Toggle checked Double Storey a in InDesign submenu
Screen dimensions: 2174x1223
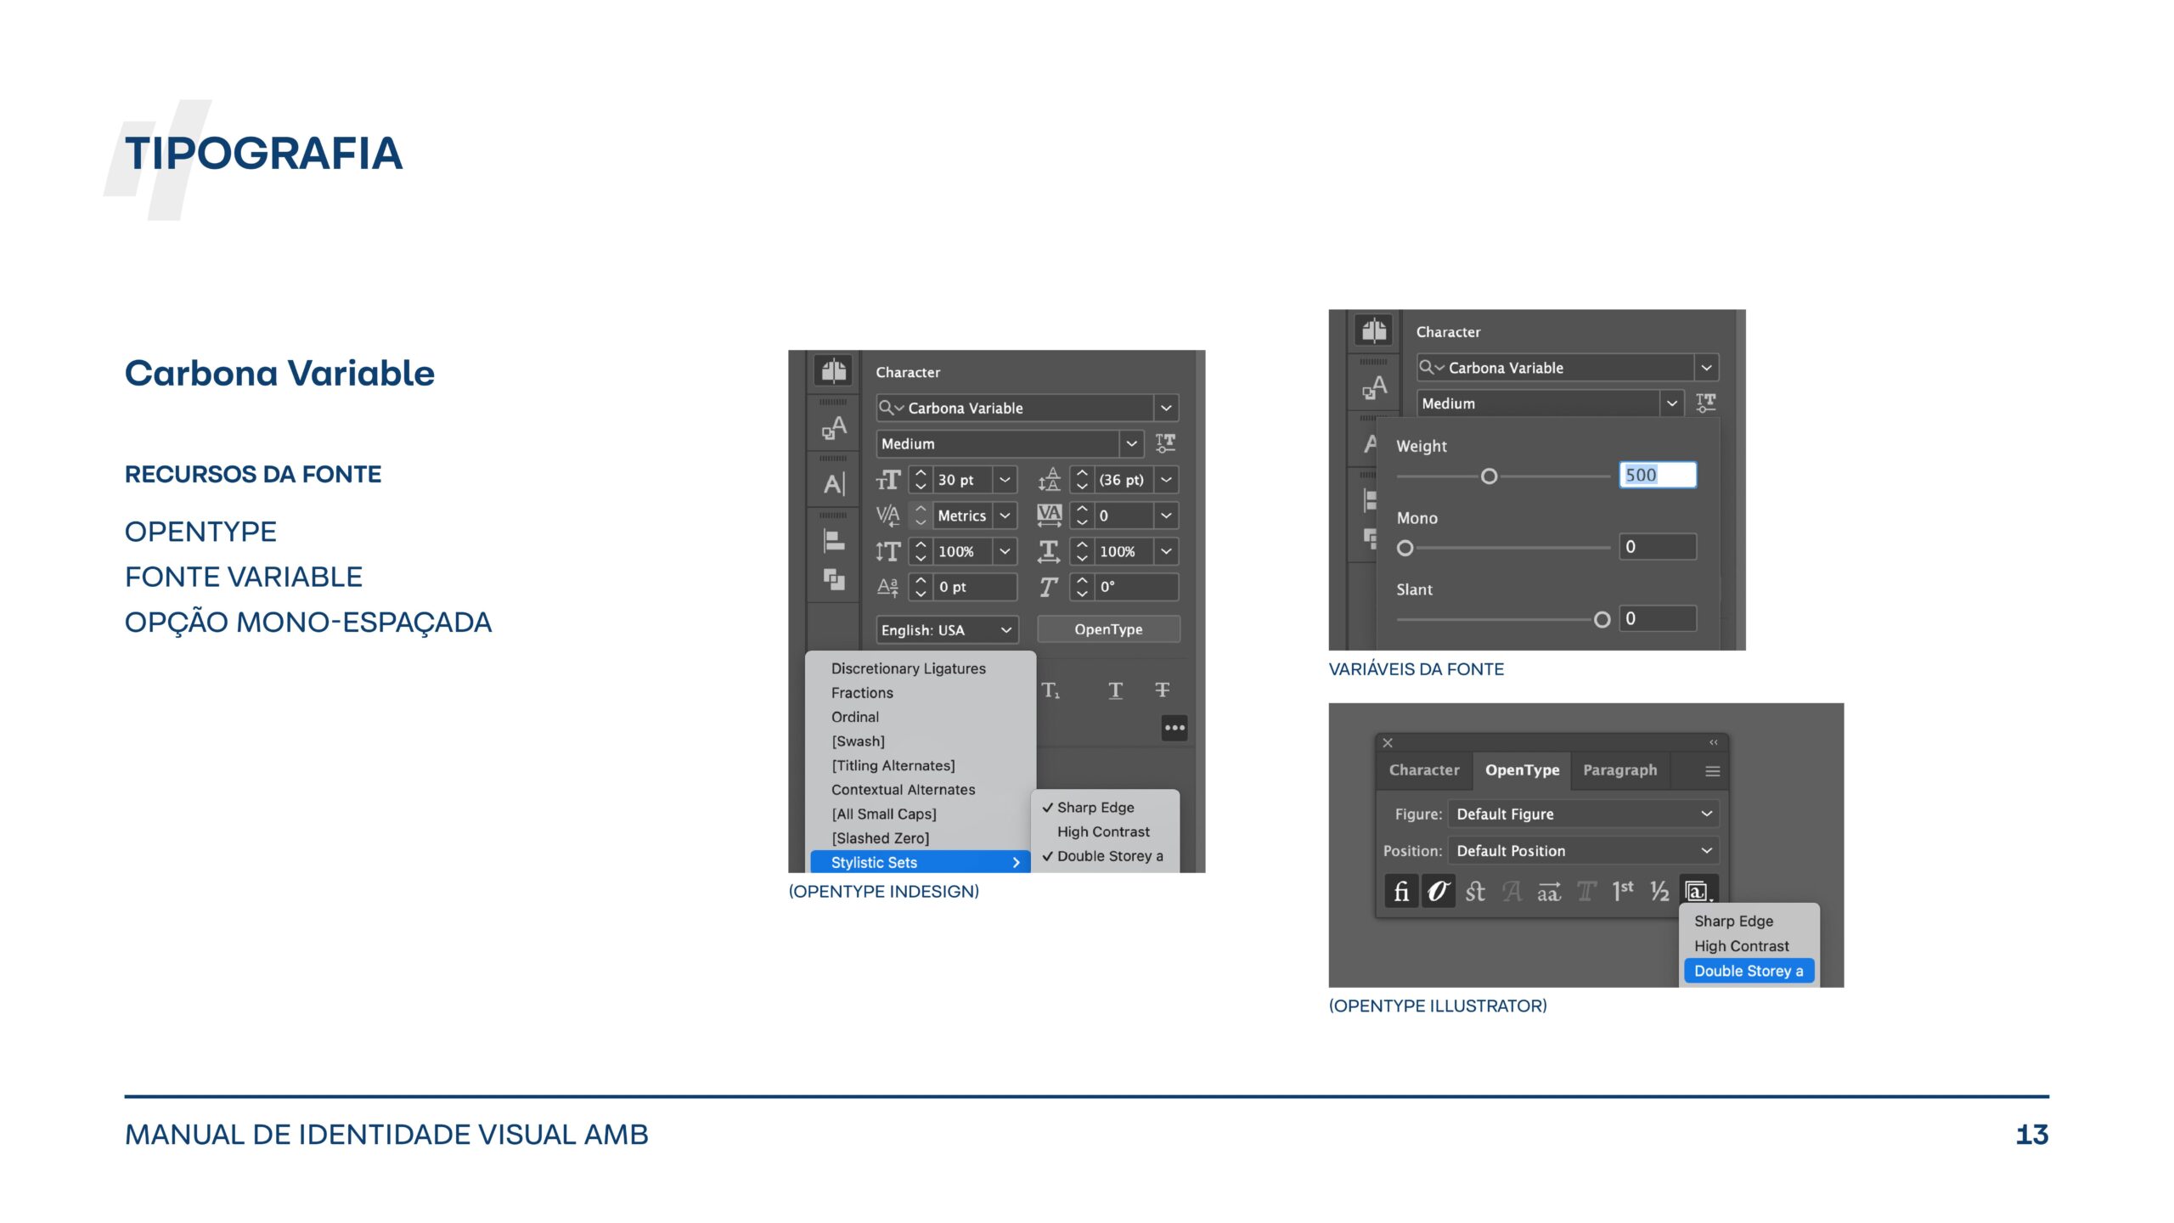coord(1108,856)
